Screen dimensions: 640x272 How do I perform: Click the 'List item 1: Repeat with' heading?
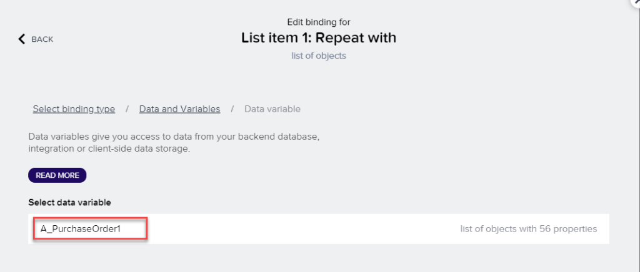coord(319,37)
